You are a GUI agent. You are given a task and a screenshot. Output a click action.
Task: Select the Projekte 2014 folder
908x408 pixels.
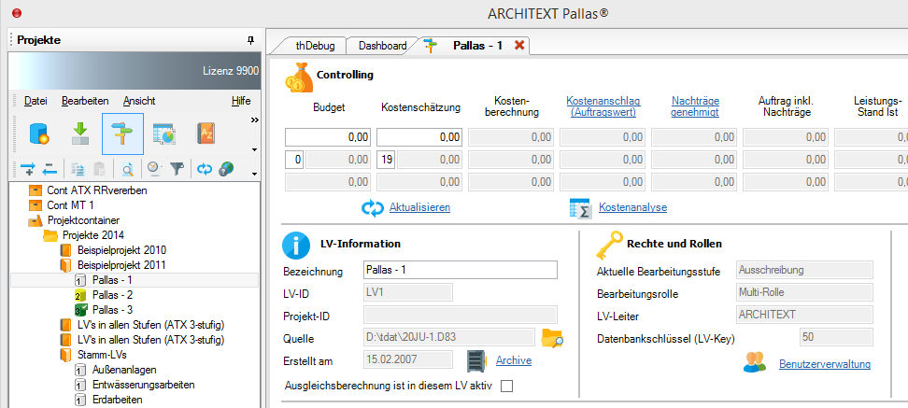(93, 235)
